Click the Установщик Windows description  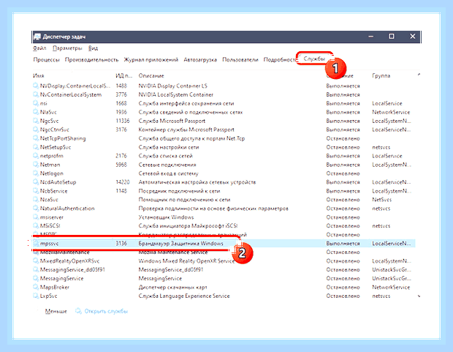pyautogui.click(x=166, y=217)
